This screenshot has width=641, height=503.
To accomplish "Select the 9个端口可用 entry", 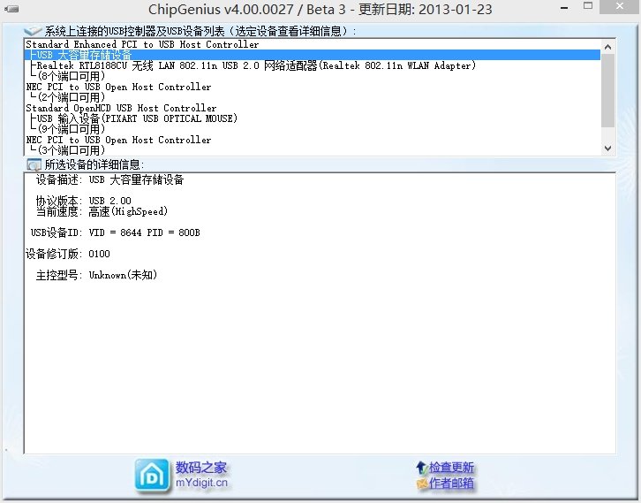I will pyautogui.click(x=72, y=129).
